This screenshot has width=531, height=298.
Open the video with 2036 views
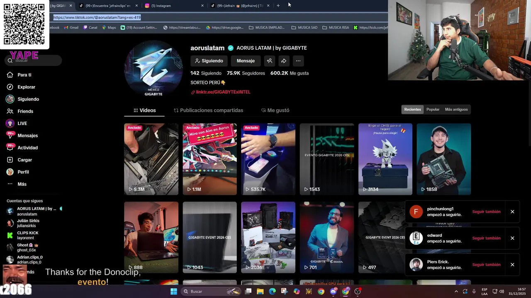tap(268, 237)
